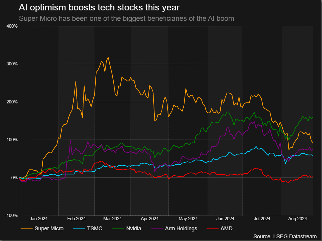Click the -100% y-axis label
Viewport: 322px width, 241px height.
point(11,215)
